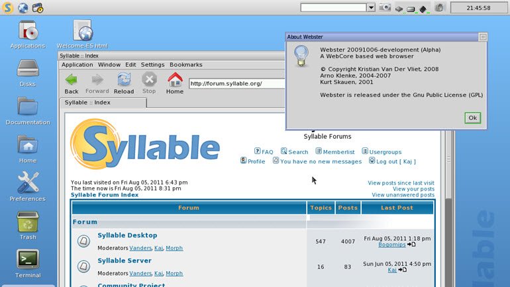Click the Syllable menu icon in top bar

point(8,8)
